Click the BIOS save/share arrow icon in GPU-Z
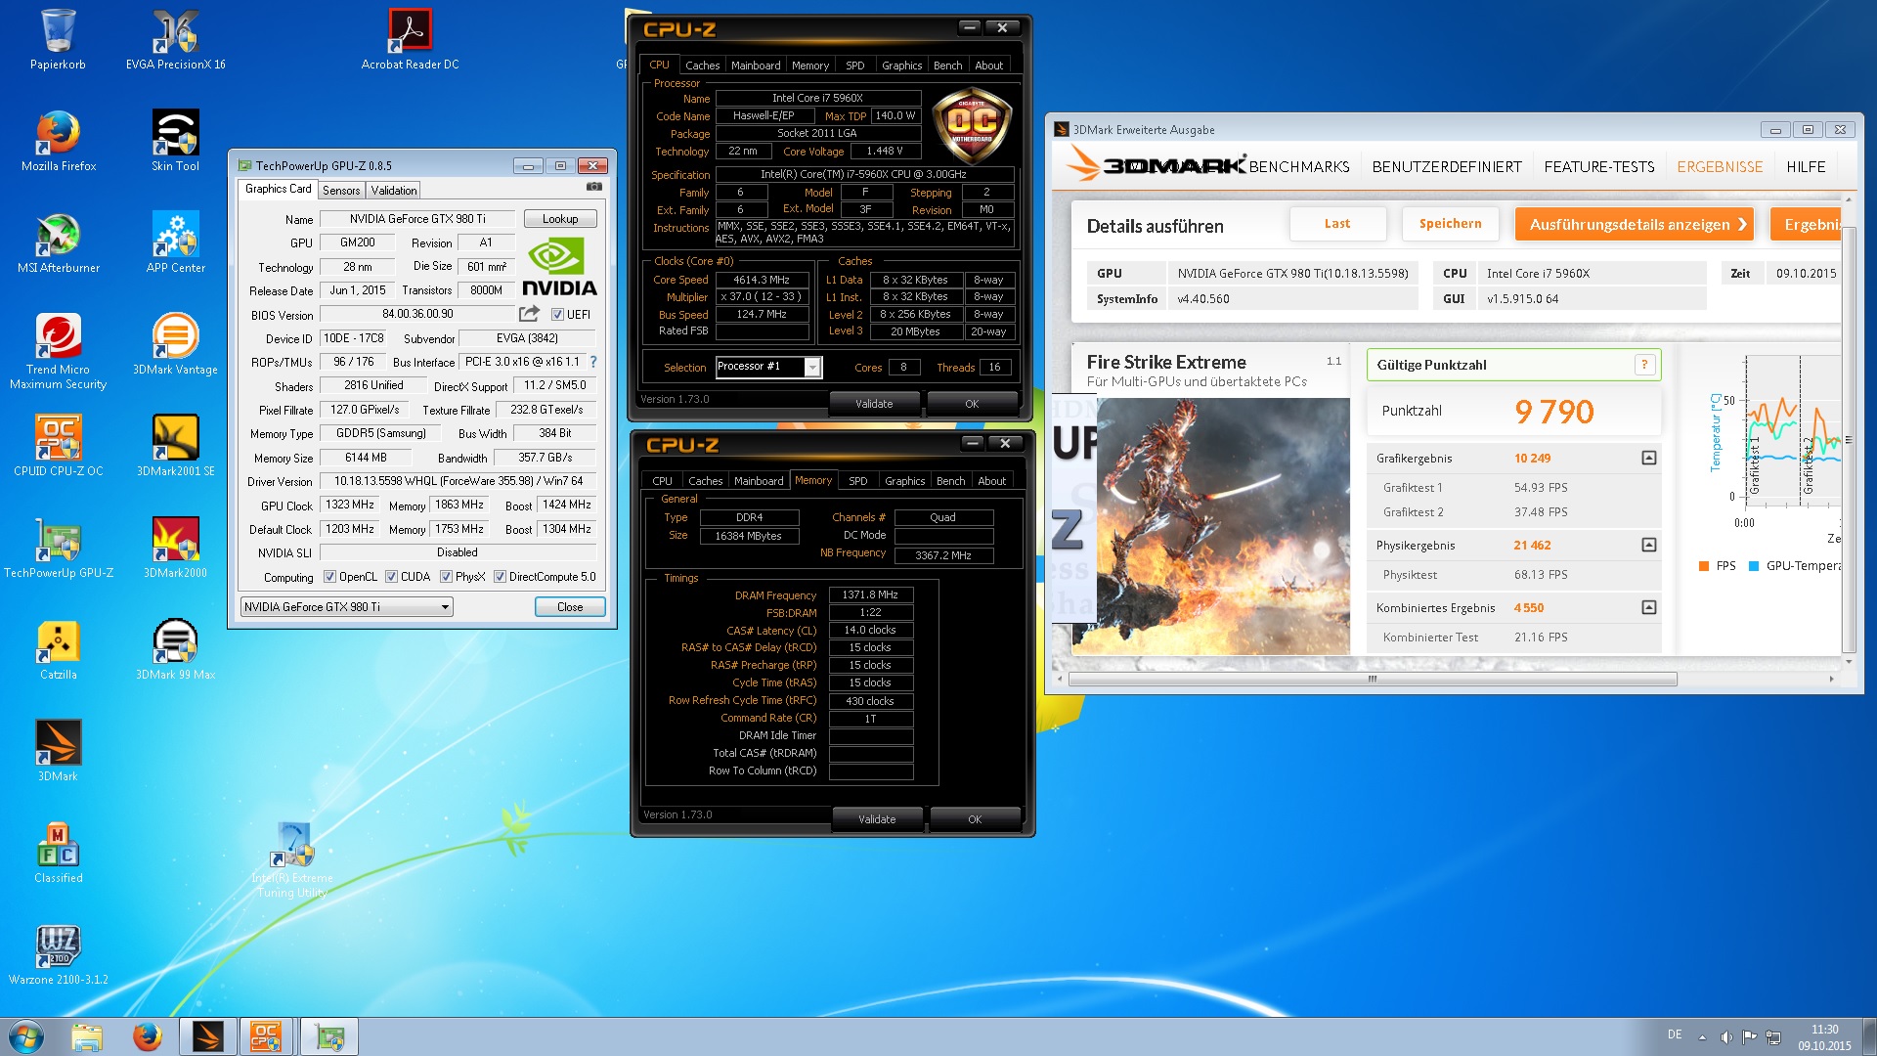The image size is (1877, 1056). pos(529,314)
